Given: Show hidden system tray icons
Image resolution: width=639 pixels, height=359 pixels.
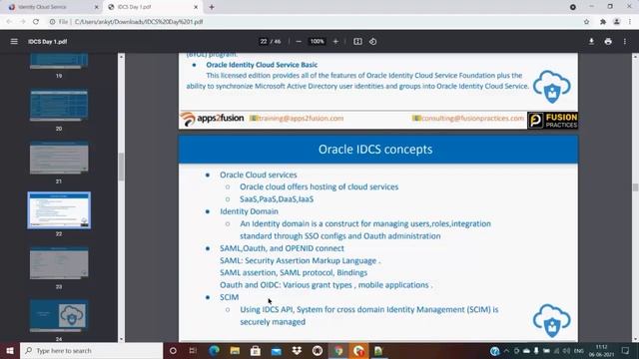Looking at the screenshot, I should point(506,351).
